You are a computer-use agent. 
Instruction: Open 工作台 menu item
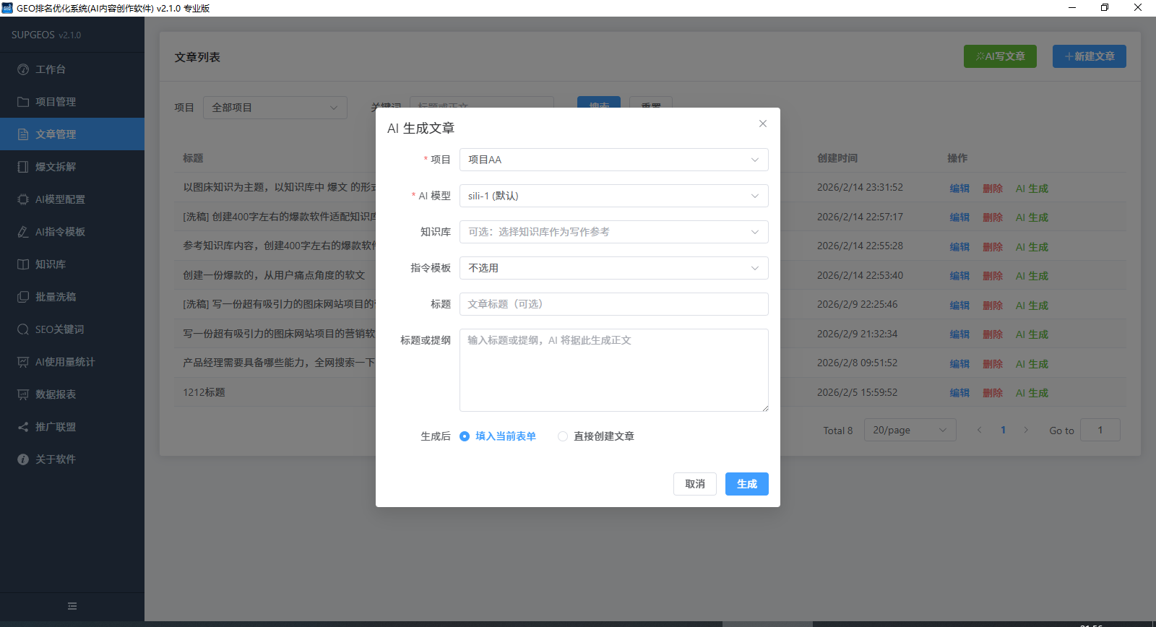pos(72,69)
